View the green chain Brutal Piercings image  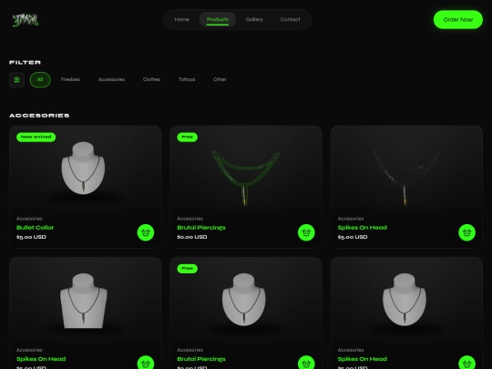click(x=245, y=178)
